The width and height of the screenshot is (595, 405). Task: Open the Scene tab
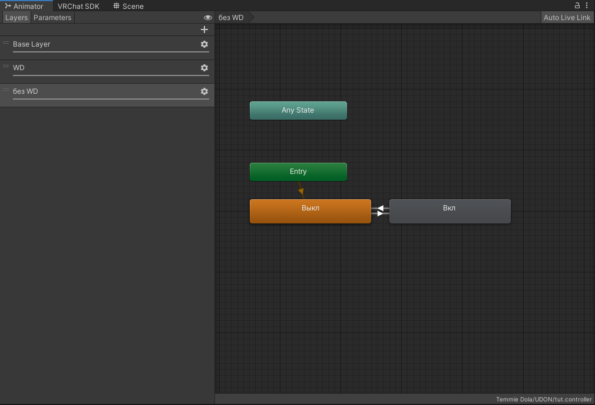pos(128,6)
